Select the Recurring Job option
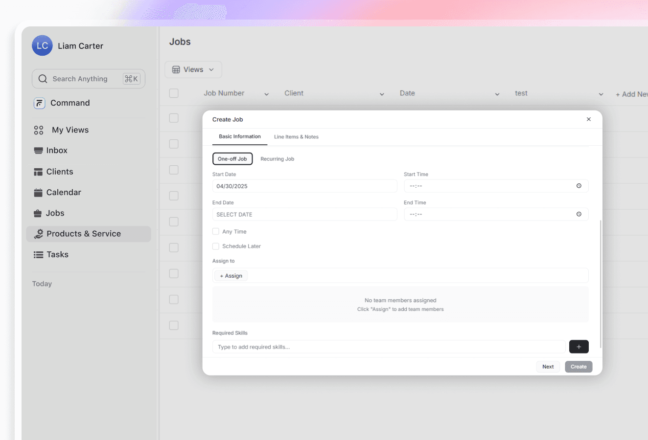Screen dimensions: 648x440 click(x=277, y=158)
